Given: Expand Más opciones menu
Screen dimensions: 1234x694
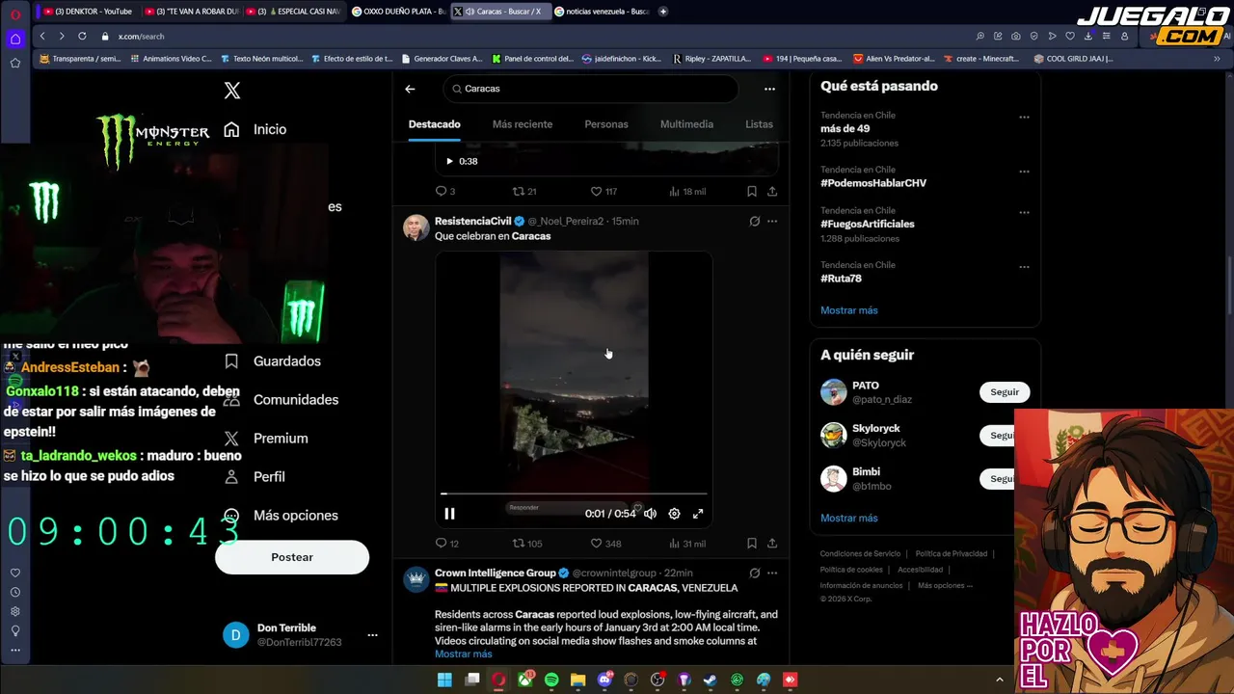Looking at the screenshot, I should [281, 515].
